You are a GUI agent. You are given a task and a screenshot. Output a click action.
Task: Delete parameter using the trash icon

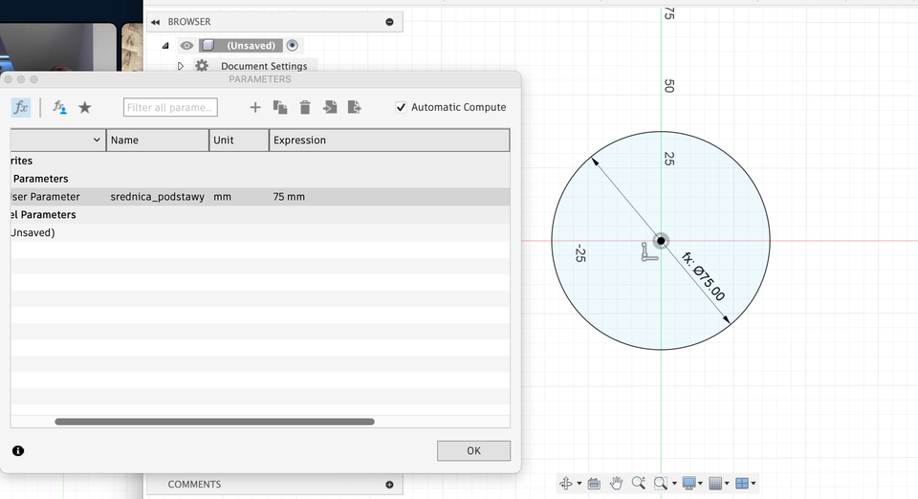coord(305,107)
